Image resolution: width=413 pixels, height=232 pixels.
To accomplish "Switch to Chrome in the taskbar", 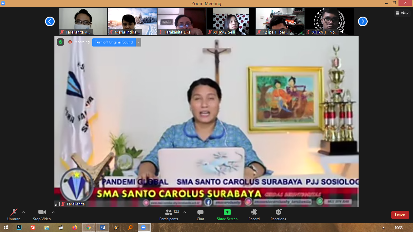I will coord(89,227).
